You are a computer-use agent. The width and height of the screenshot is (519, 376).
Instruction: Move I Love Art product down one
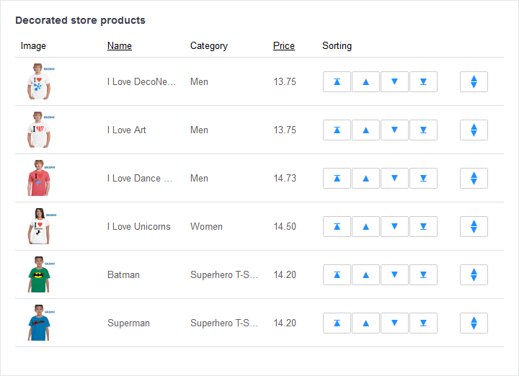394,130
